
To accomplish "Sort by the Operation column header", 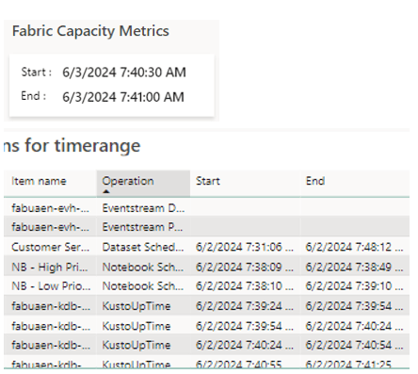I will point(128,181).
